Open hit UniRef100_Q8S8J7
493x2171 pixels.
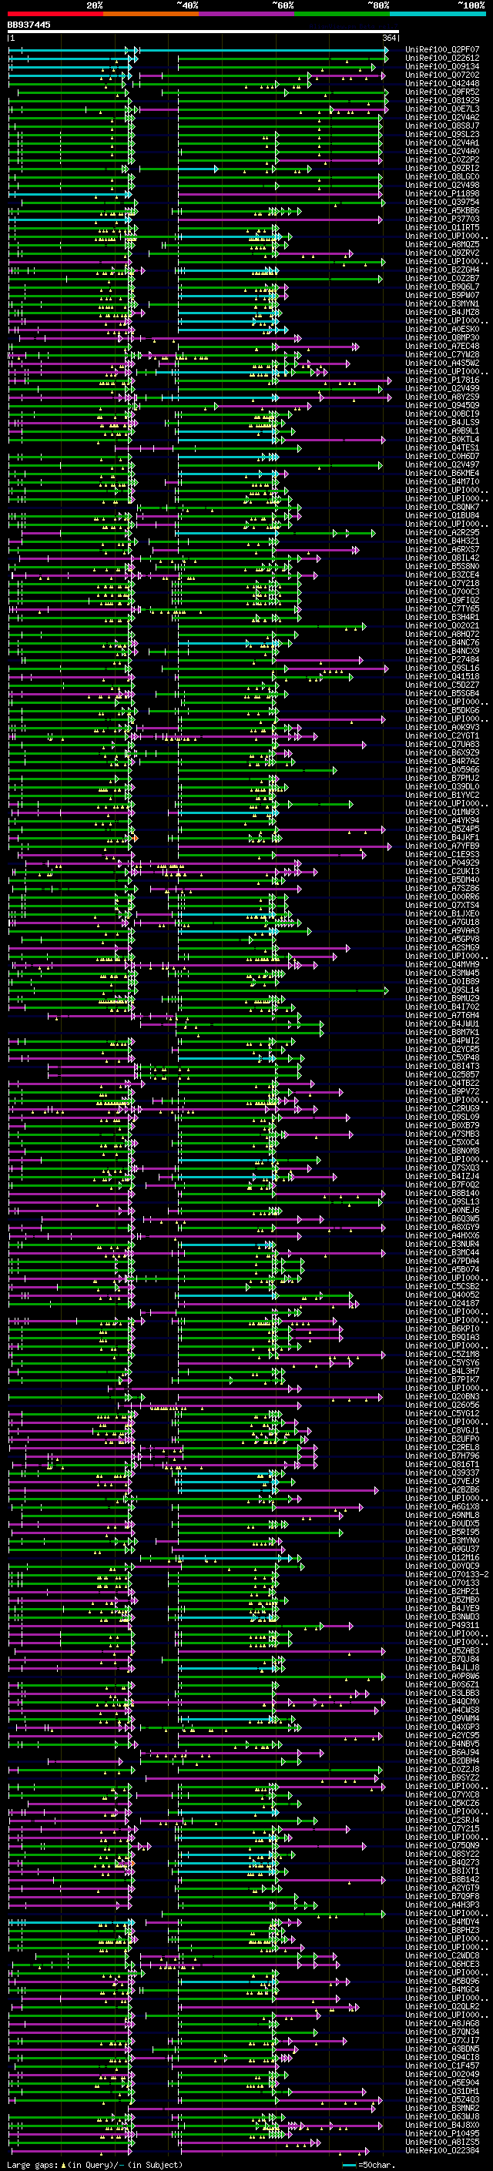(442, 126)
